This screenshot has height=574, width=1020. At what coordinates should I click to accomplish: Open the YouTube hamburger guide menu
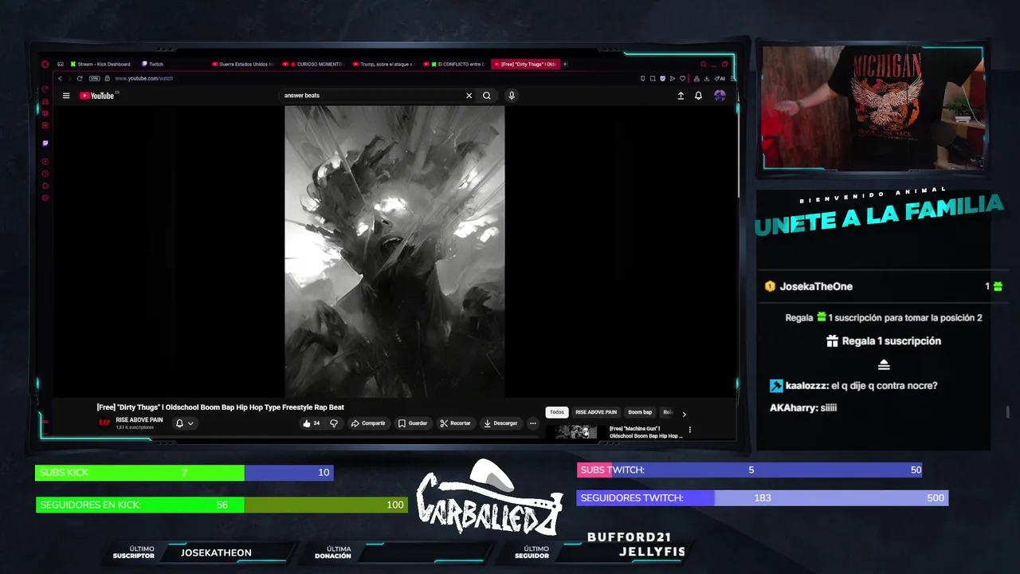point(66,96)
